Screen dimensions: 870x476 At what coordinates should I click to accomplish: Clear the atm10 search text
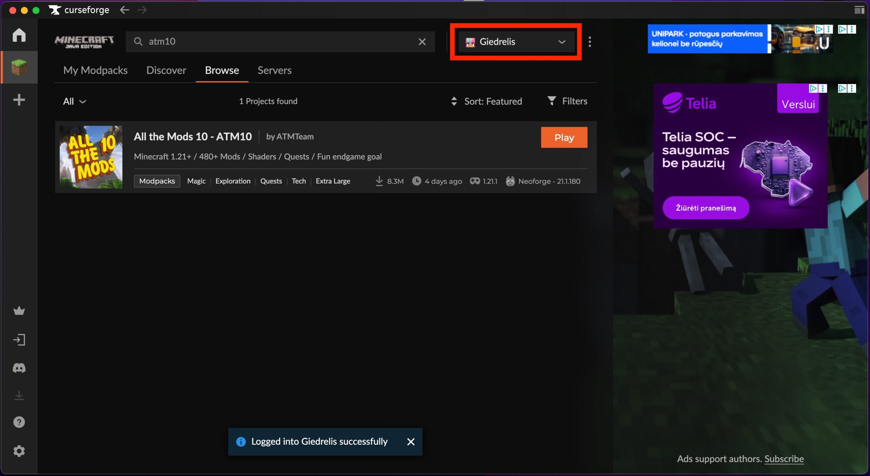click(422, 41)
